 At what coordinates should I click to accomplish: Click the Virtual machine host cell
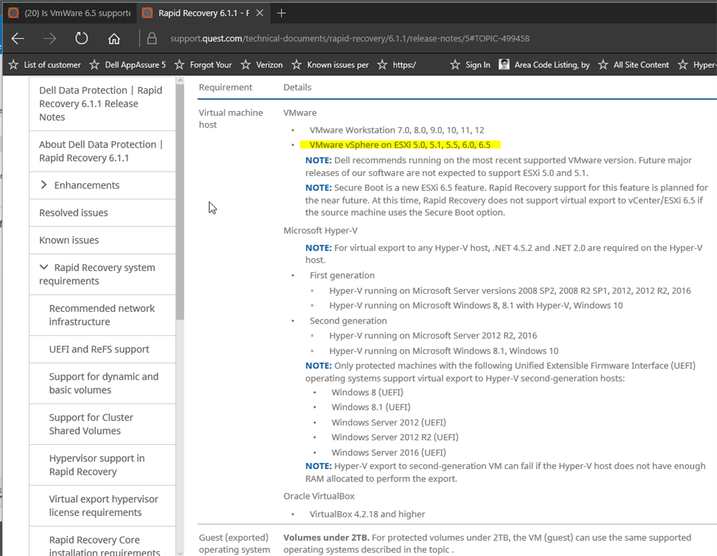231,119
